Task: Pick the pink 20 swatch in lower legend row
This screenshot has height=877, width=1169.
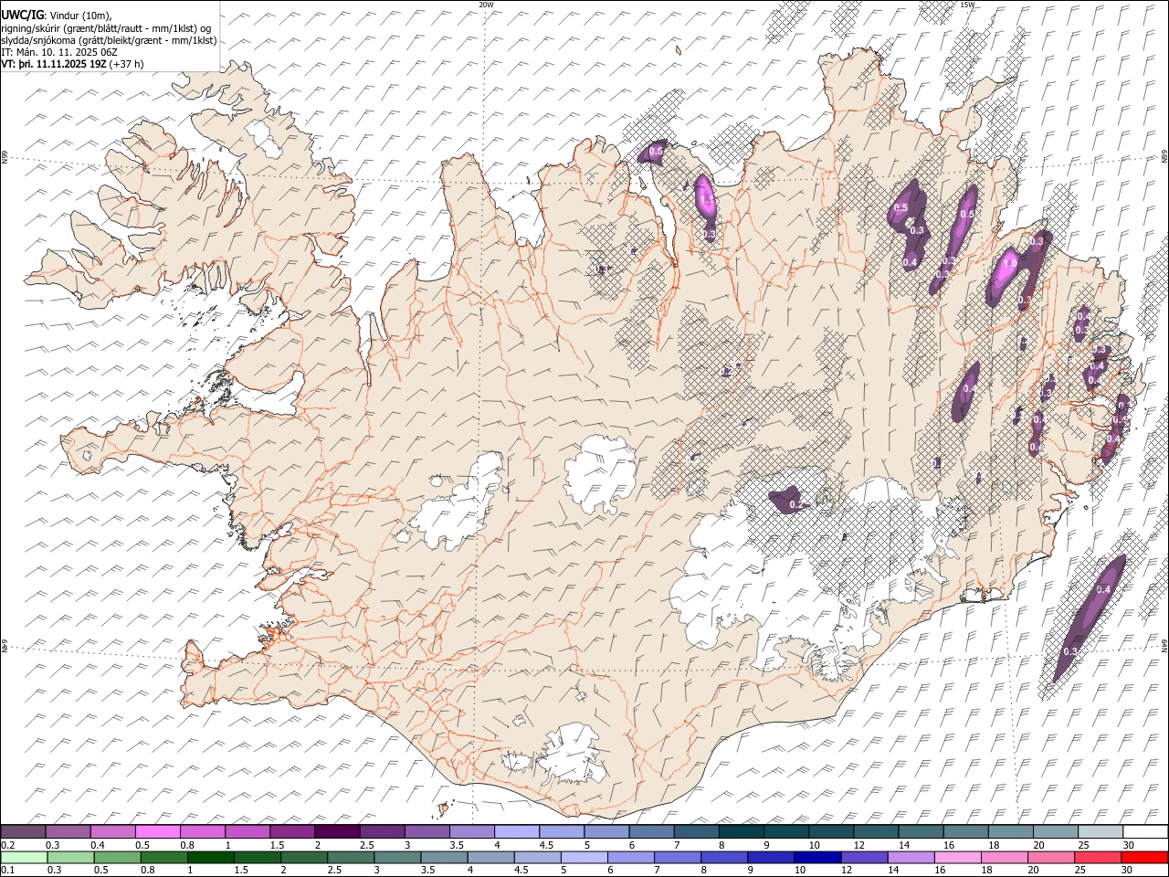Action: 1050,857
